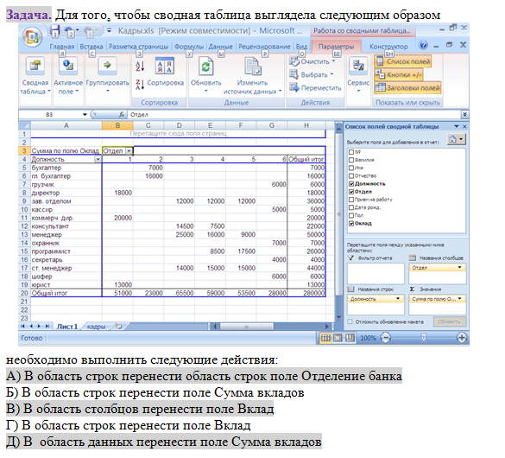Click the zoom in plus button
The height and width of the screenshot is (458, 505).
pyautogui.click(x=462, y=338)
